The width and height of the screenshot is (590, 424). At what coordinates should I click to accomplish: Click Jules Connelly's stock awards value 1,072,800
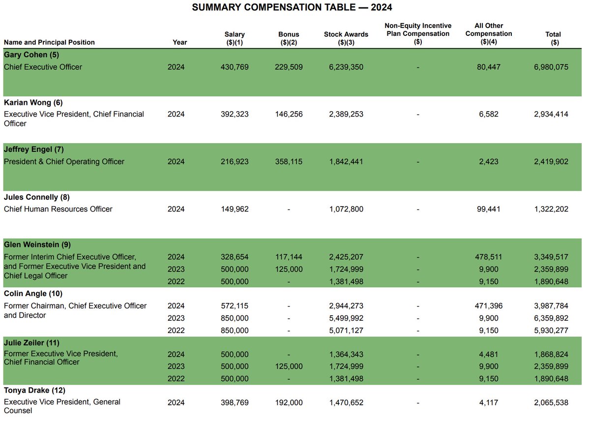pyautogui.click(x=346, y=209)
